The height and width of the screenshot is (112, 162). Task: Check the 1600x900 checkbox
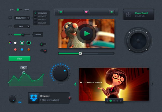(35, 16)
